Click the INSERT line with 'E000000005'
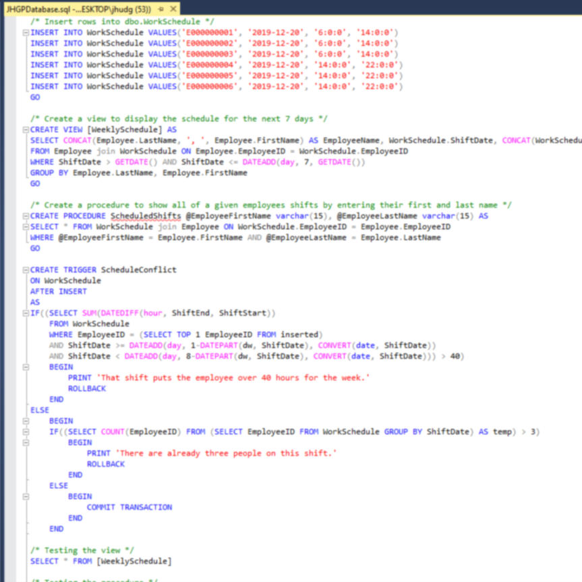Image resolution: width=582 pixels, height=582 pixels. 216,76
